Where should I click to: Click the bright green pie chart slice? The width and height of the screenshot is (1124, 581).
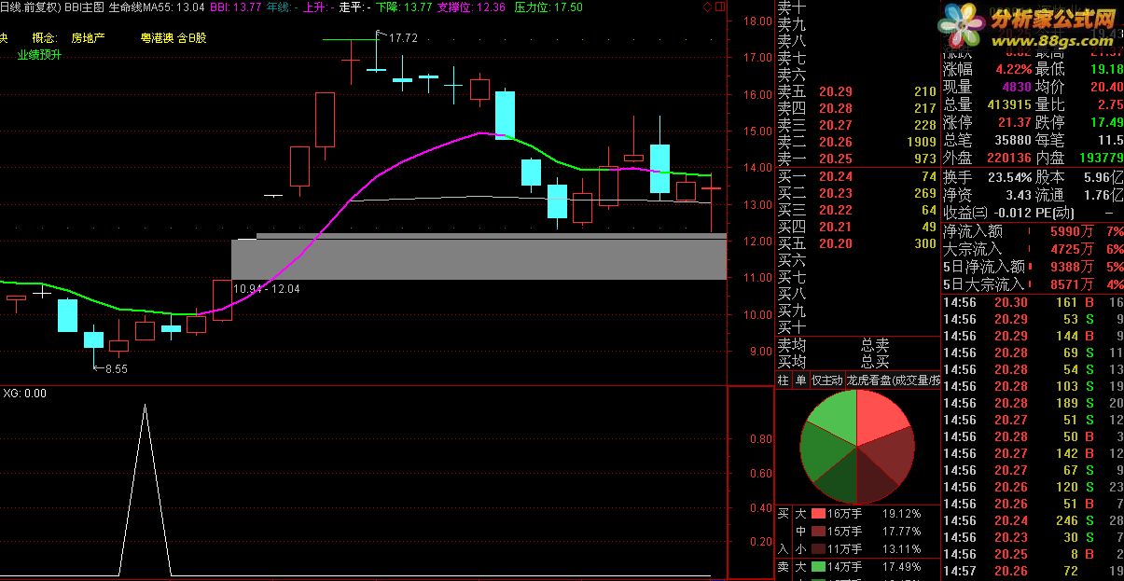click(835, 418)
